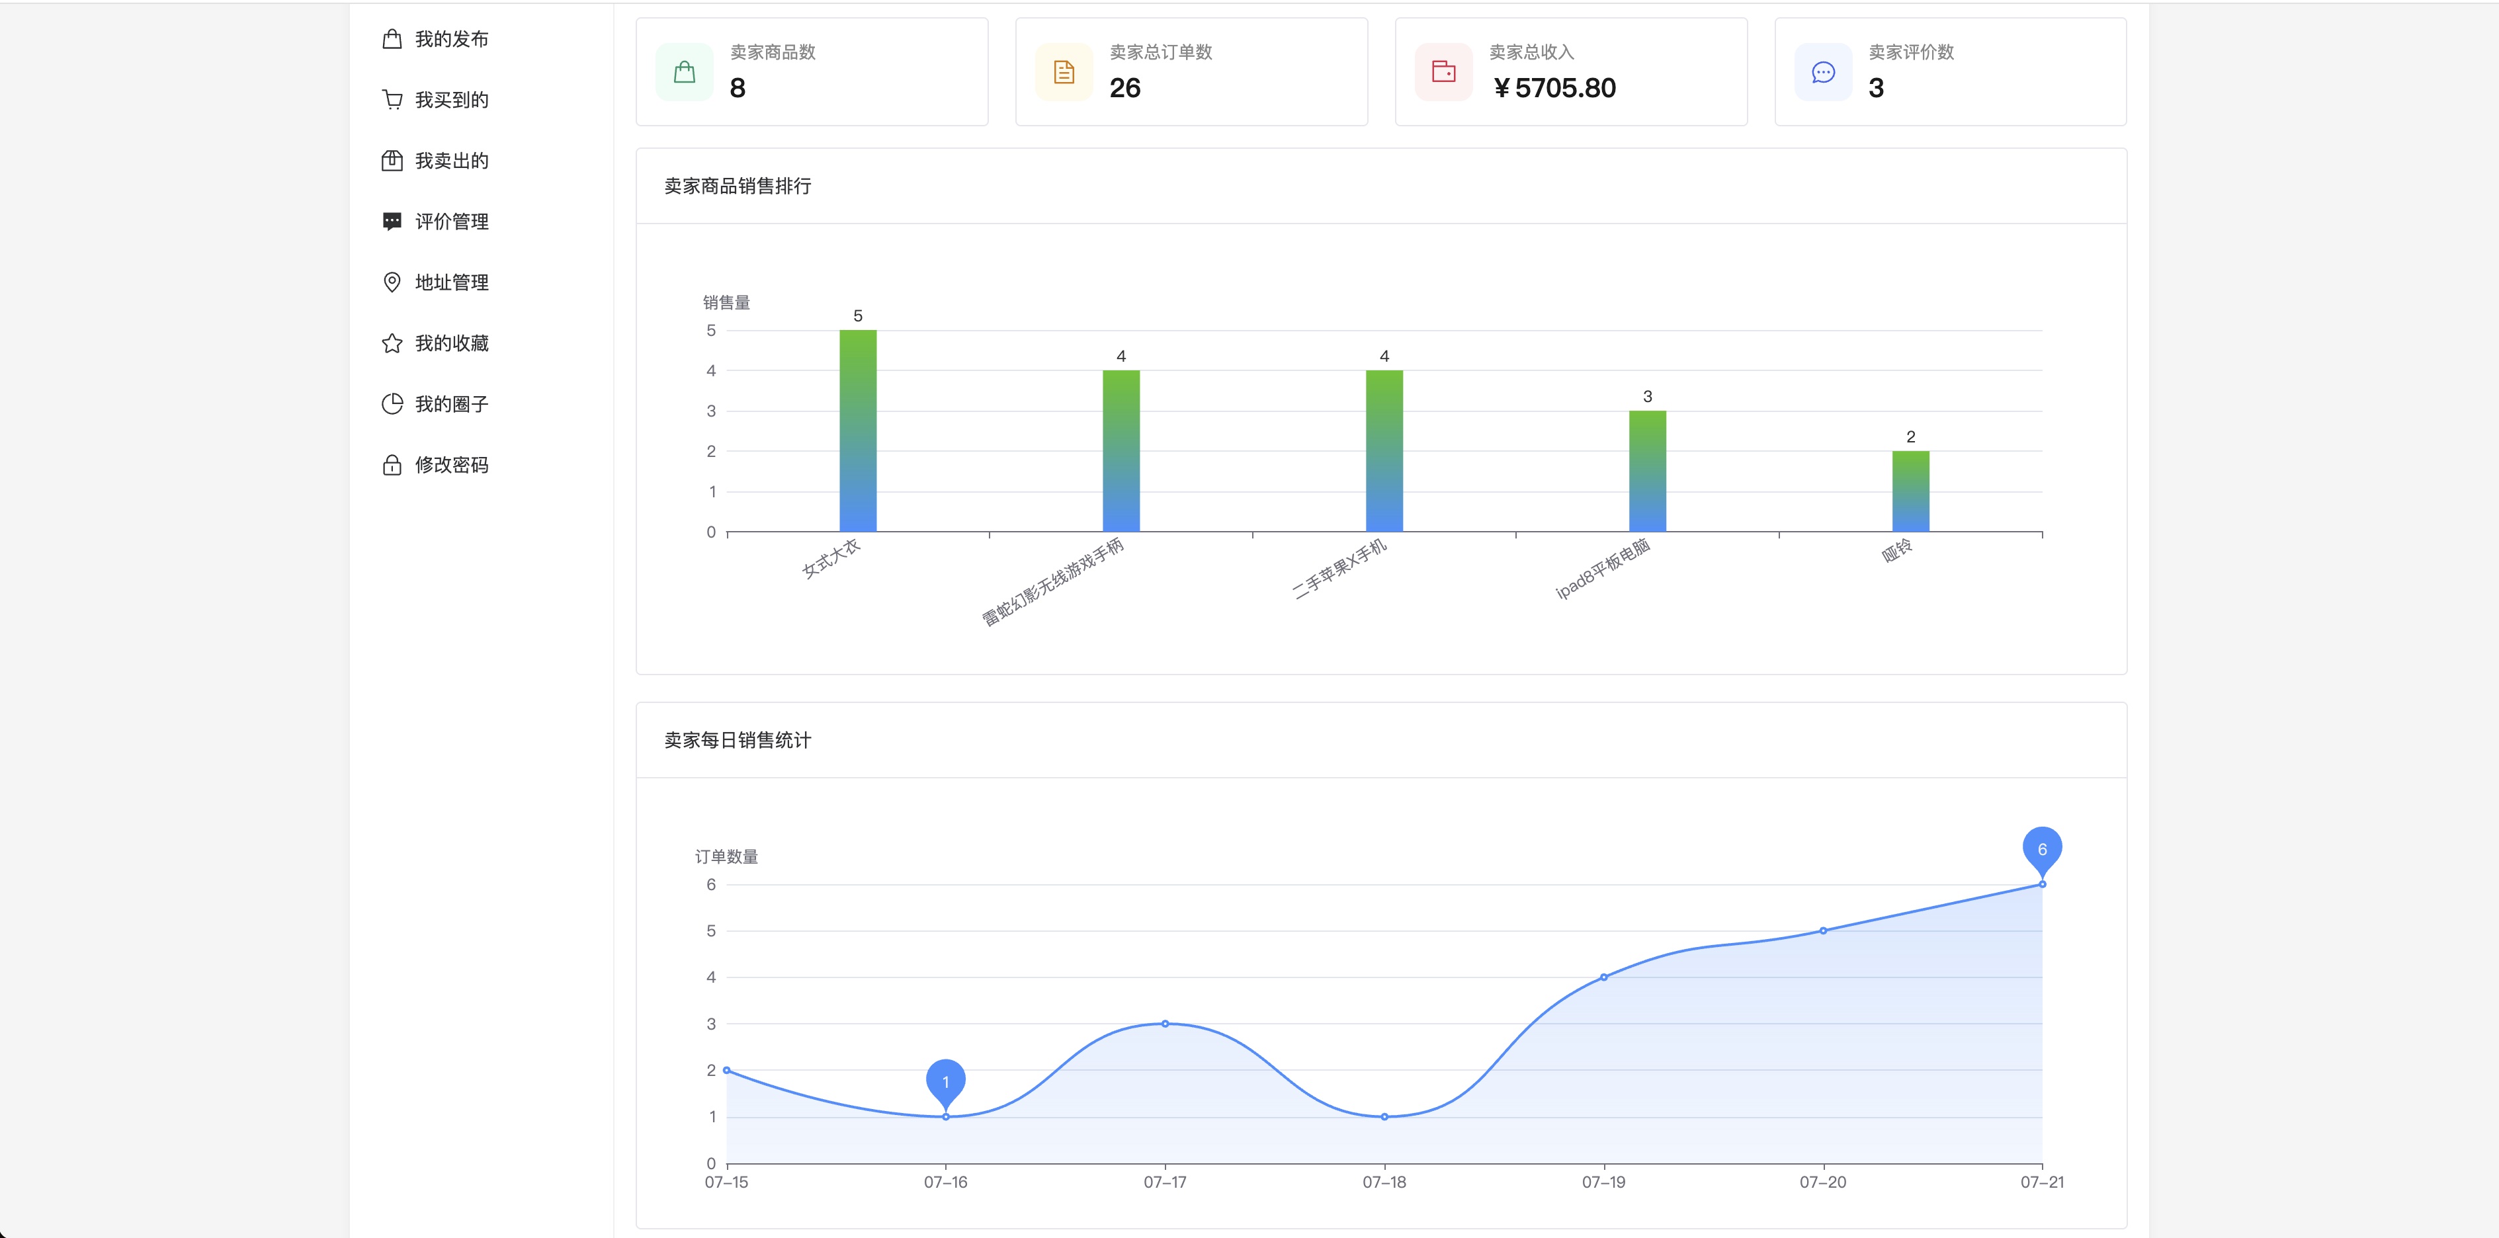2499x1238 pixels.
Task: Click the star icon beside 我的收藏
Action: [x=392, y=343]
